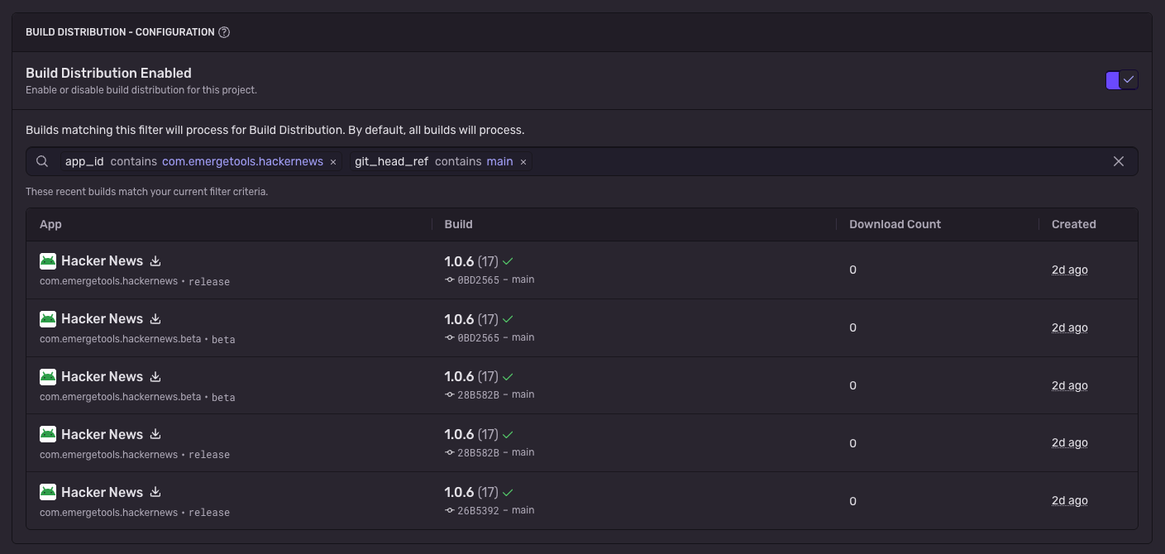
Task: Open build 1.0.6 with commit 26B5392
Action: point(459,493)
